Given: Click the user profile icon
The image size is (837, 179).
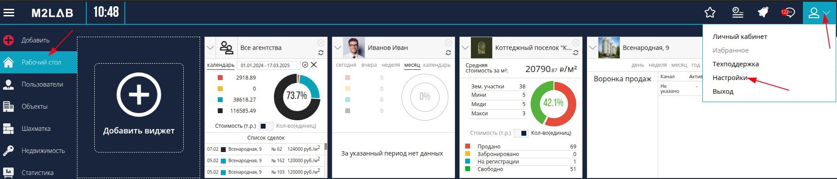Looking at the screenshot, I should [x=814, y=12].
